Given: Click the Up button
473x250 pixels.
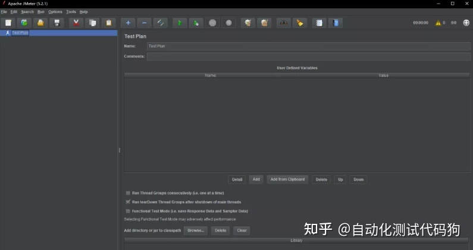Looking at the screenshot, I should (x=340, y=179).
